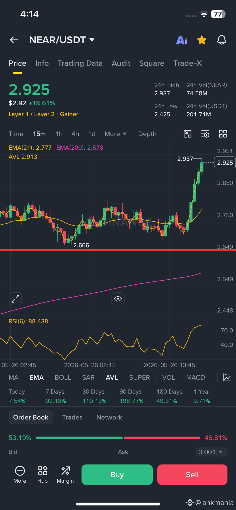
Task: Select the 1h chart interval
Action: coord(59,134)
